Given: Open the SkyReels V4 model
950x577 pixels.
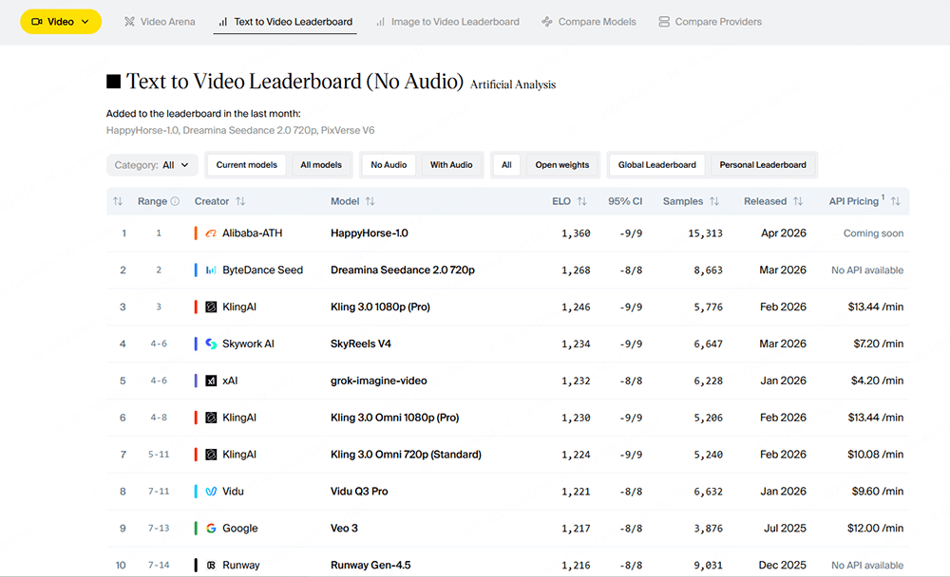Looking at the screenshot, I should (360, 344).
